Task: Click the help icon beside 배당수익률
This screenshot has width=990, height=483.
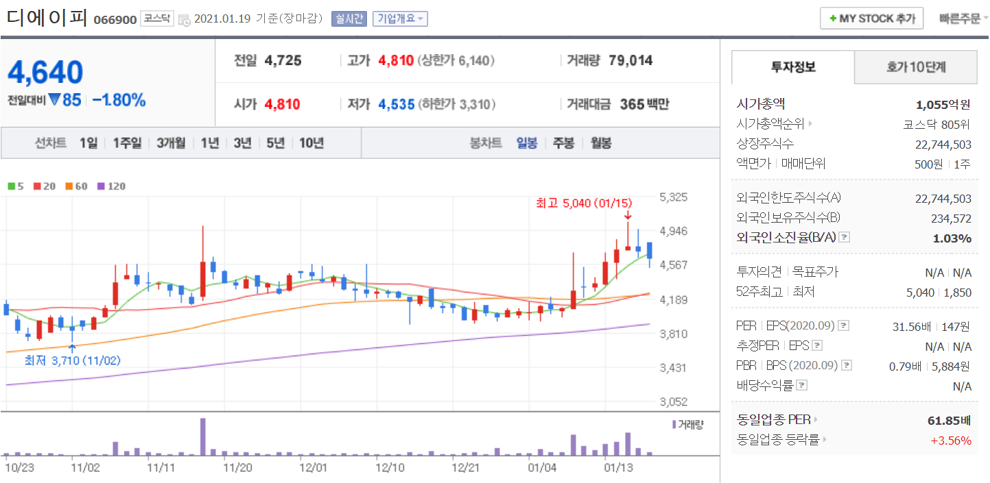Action: click(x=802, y=386)
